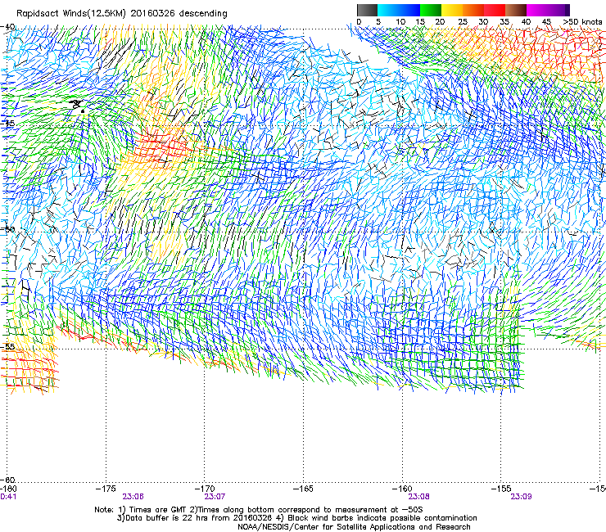
Task: Click the longitude label '-165'
Action: [303, 489]
